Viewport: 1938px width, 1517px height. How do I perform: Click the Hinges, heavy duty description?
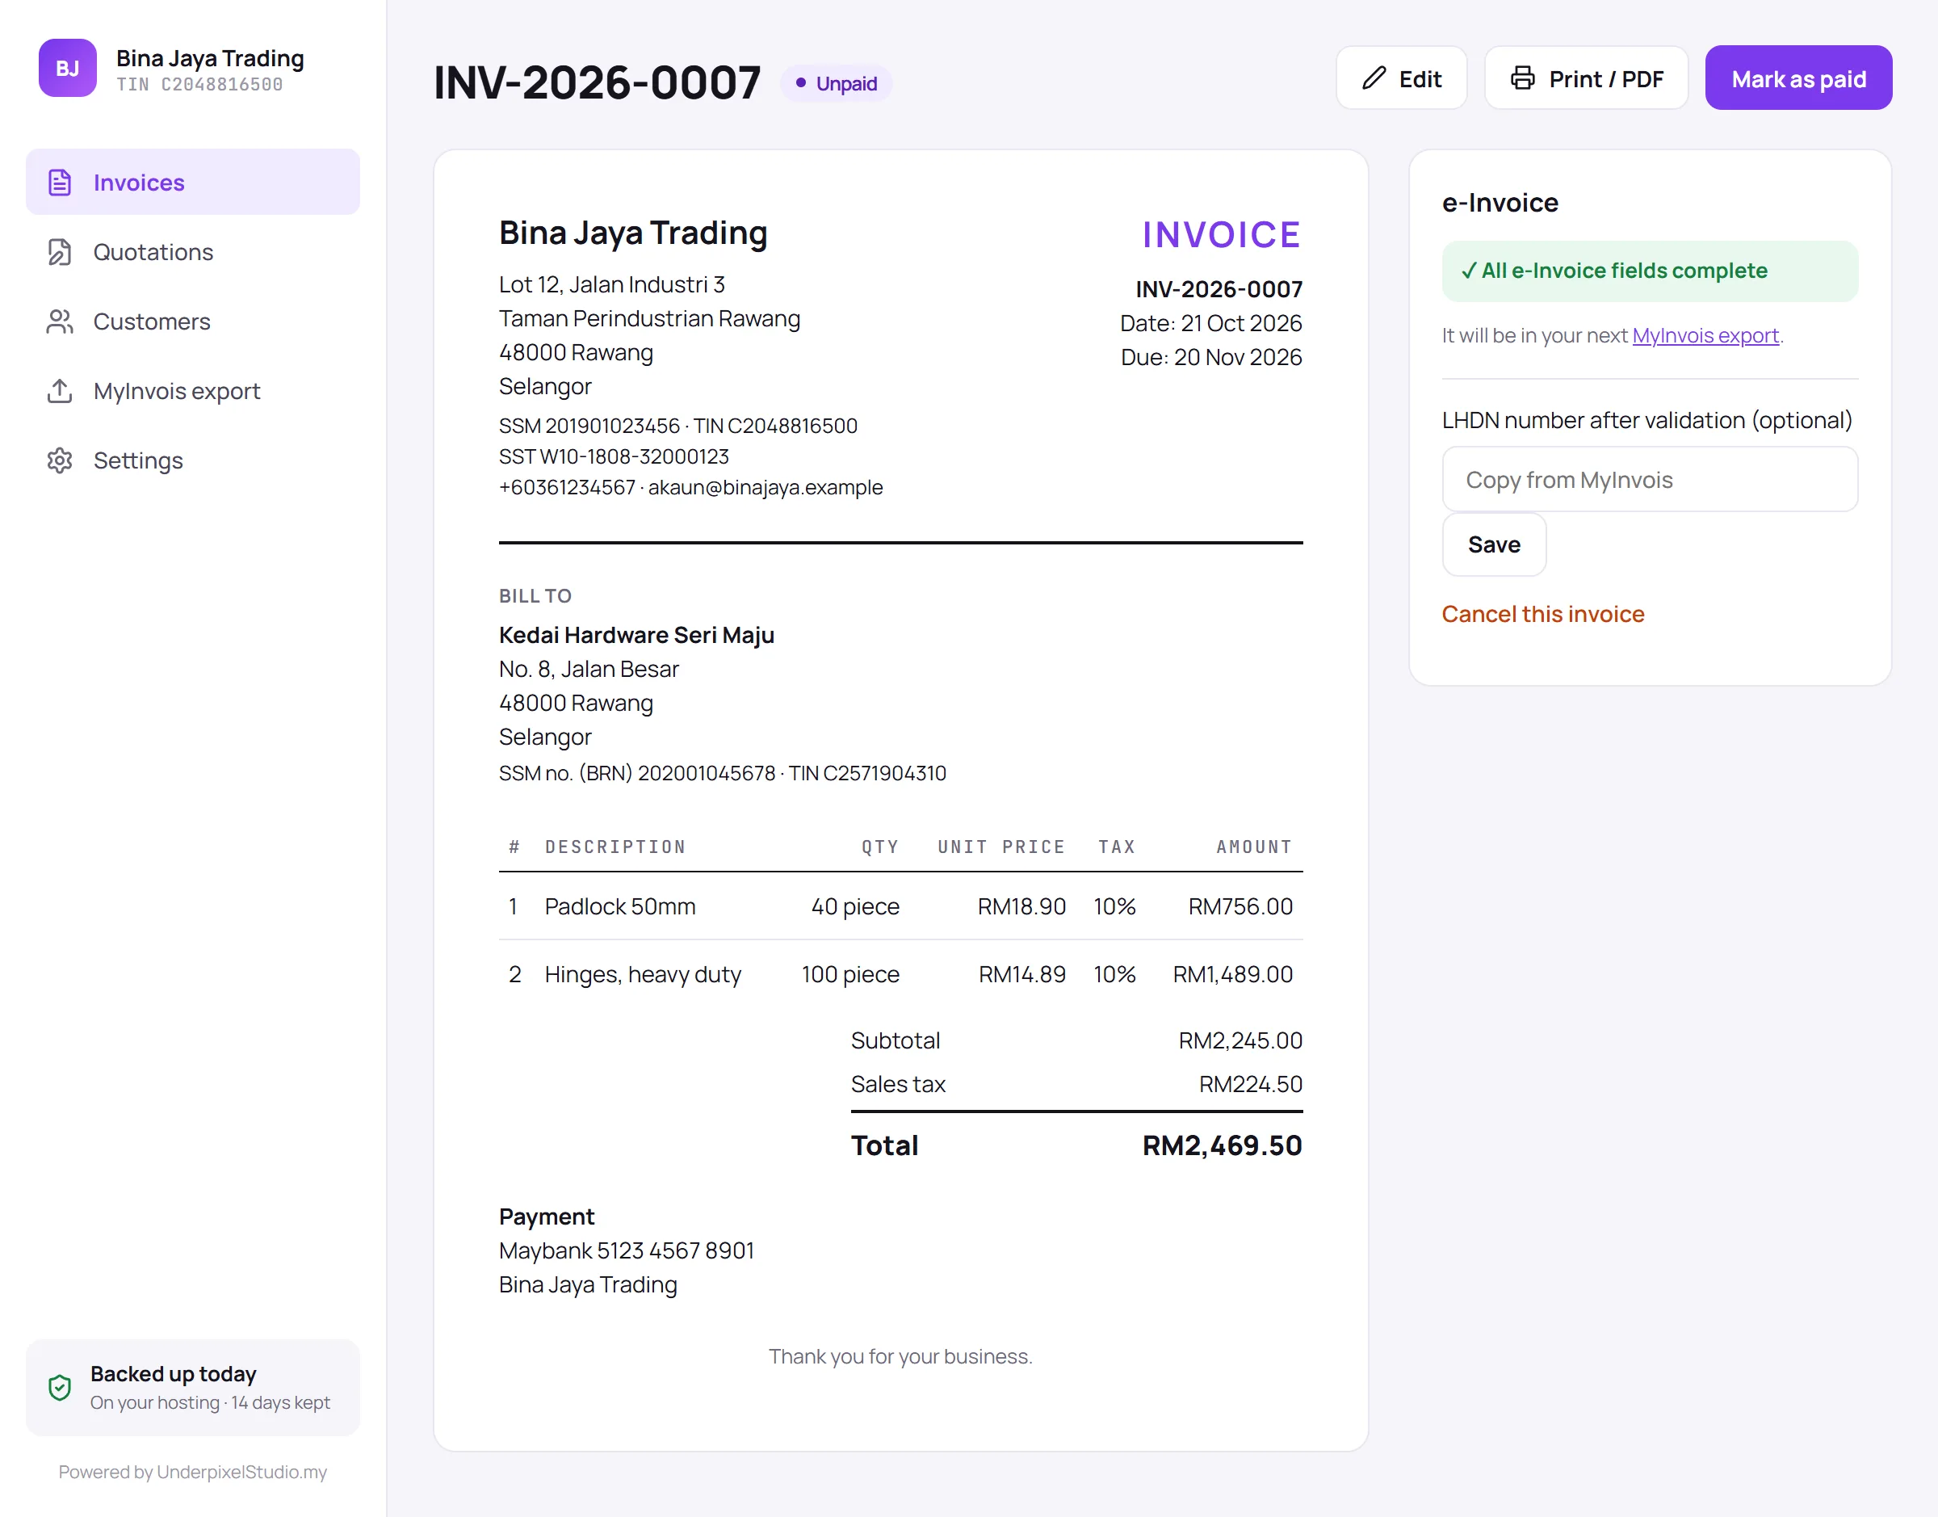(643, 974)
